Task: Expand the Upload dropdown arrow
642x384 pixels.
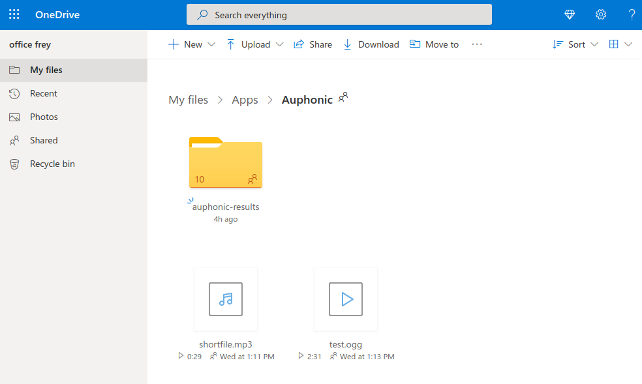Action: (x=280, y=44)
